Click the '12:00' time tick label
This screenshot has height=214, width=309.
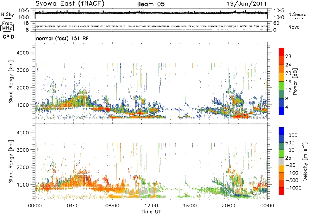[151, 206]
